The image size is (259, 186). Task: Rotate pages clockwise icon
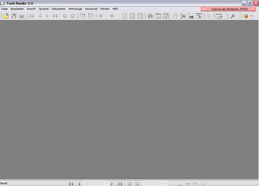click(90, 16)
